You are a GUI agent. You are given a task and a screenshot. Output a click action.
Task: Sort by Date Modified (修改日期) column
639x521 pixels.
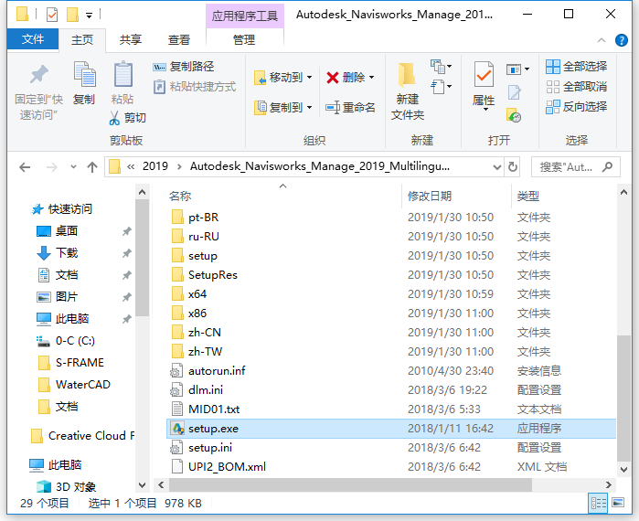pos(430,197)
